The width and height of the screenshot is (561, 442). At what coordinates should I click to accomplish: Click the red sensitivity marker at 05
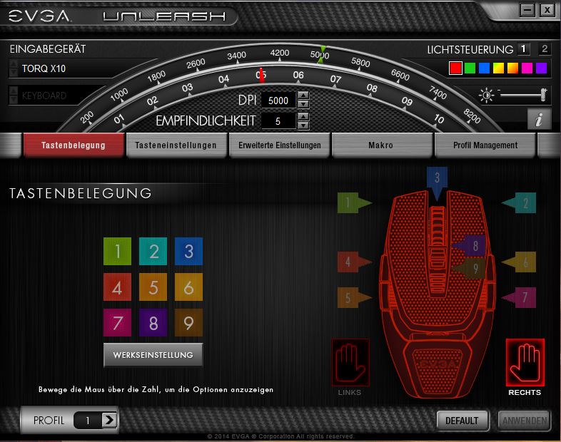click(x=261, y=76)
